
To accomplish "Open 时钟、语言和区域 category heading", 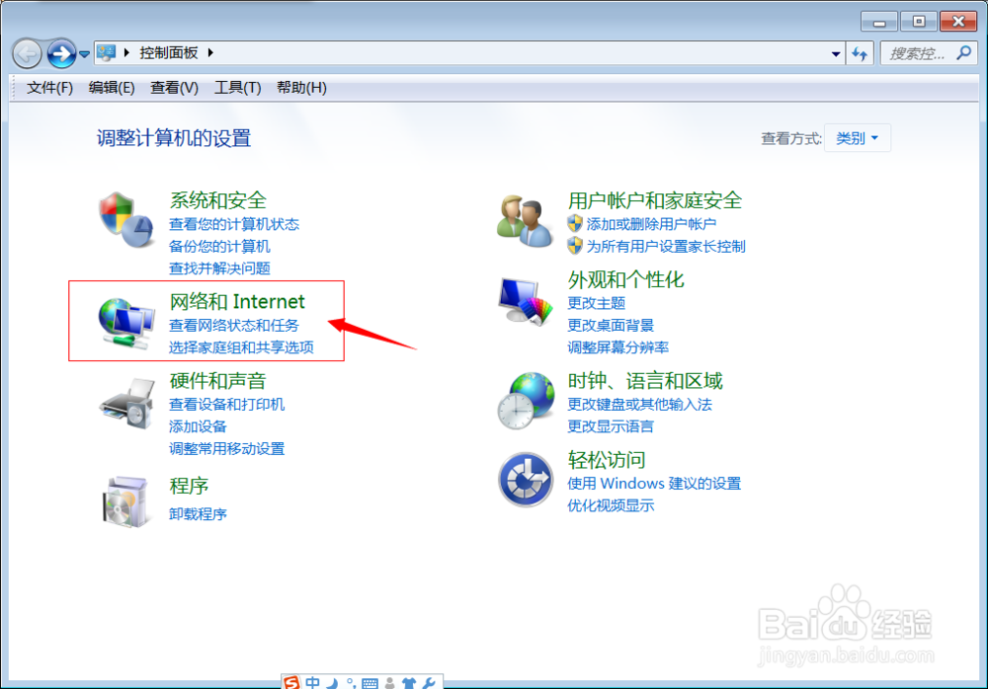I will tap(645, 380).
